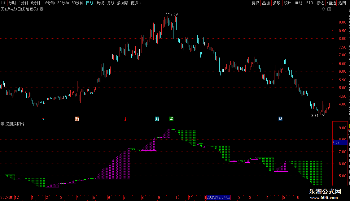The width and height of the screenshot is (350, 201).
Task: Click the 返回 back button
Action: (342, 3)
